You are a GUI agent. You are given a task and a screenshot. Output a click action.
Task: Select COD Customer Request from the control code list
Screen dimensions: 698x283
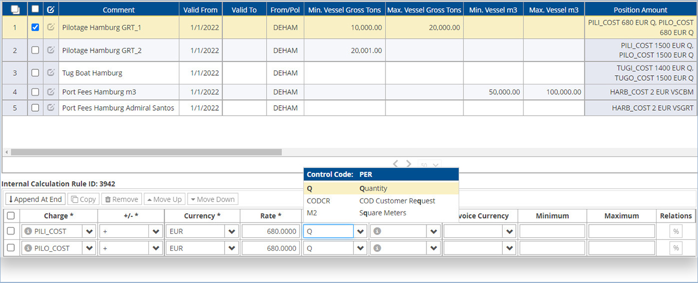(x=397, y=201)
